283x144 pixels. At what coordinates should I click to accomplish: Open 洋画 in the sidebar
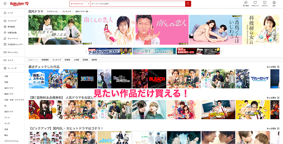[x=6, y=76]
